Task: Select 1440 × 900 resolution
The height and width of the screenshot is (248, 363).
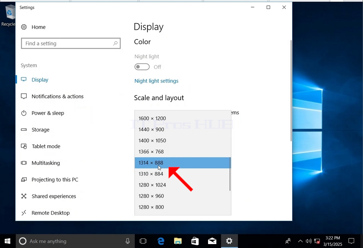Action: (183, 129)
